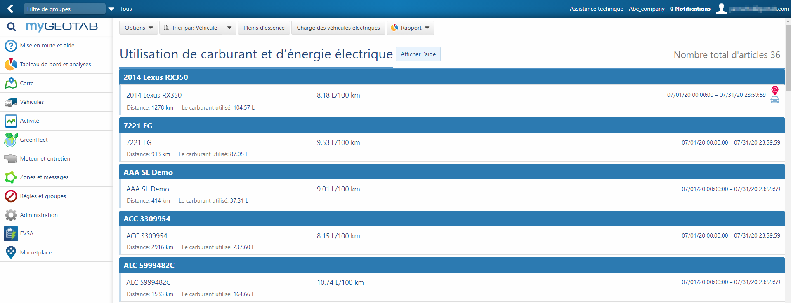Open Véhicules menu item

coord(56,102)
